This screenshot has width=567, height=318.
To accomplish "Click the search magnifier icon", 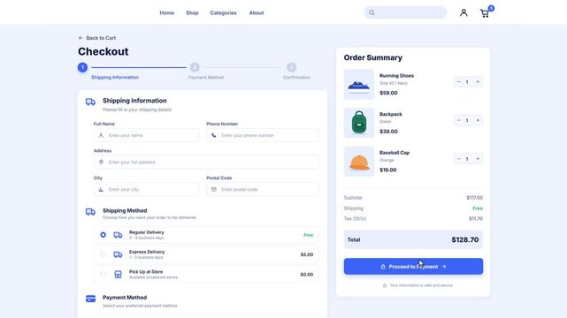I will [x=372, y=12].
